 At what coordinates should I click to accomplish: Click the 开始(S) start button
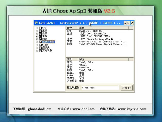click(x=126, y=88)
